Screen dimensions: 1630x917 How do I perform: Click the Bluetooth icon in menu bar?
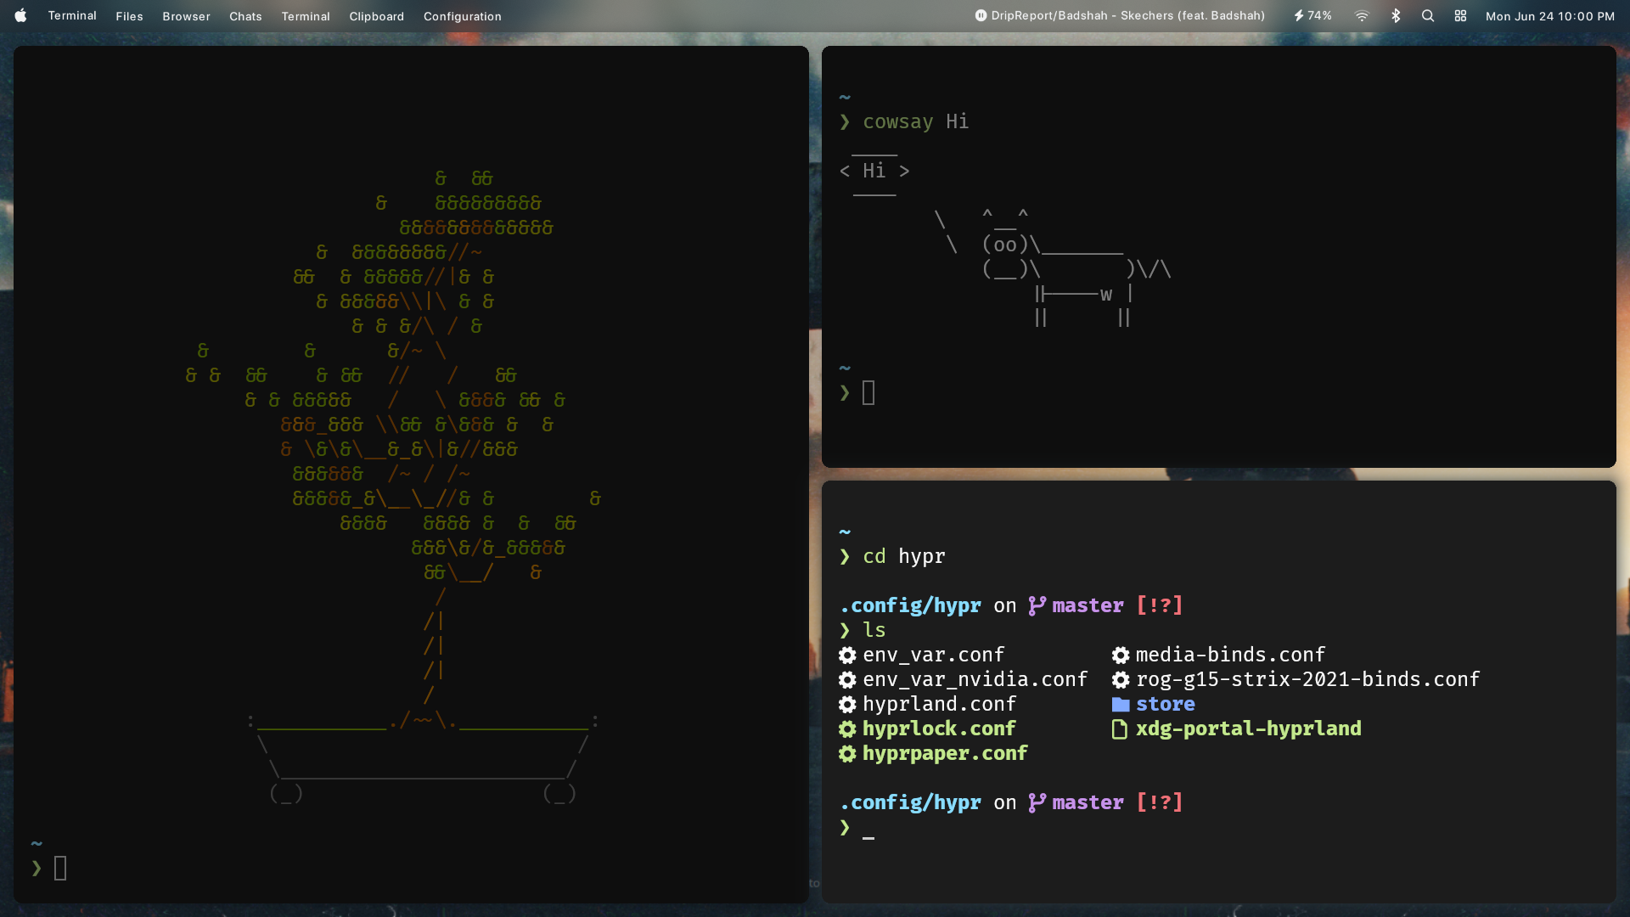[1396, 15]
